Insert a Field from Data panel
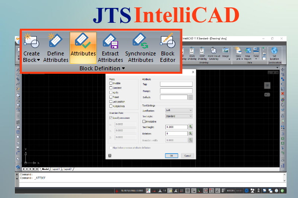The height and width of the screenshot is (198, 298). tap(256, 51)
